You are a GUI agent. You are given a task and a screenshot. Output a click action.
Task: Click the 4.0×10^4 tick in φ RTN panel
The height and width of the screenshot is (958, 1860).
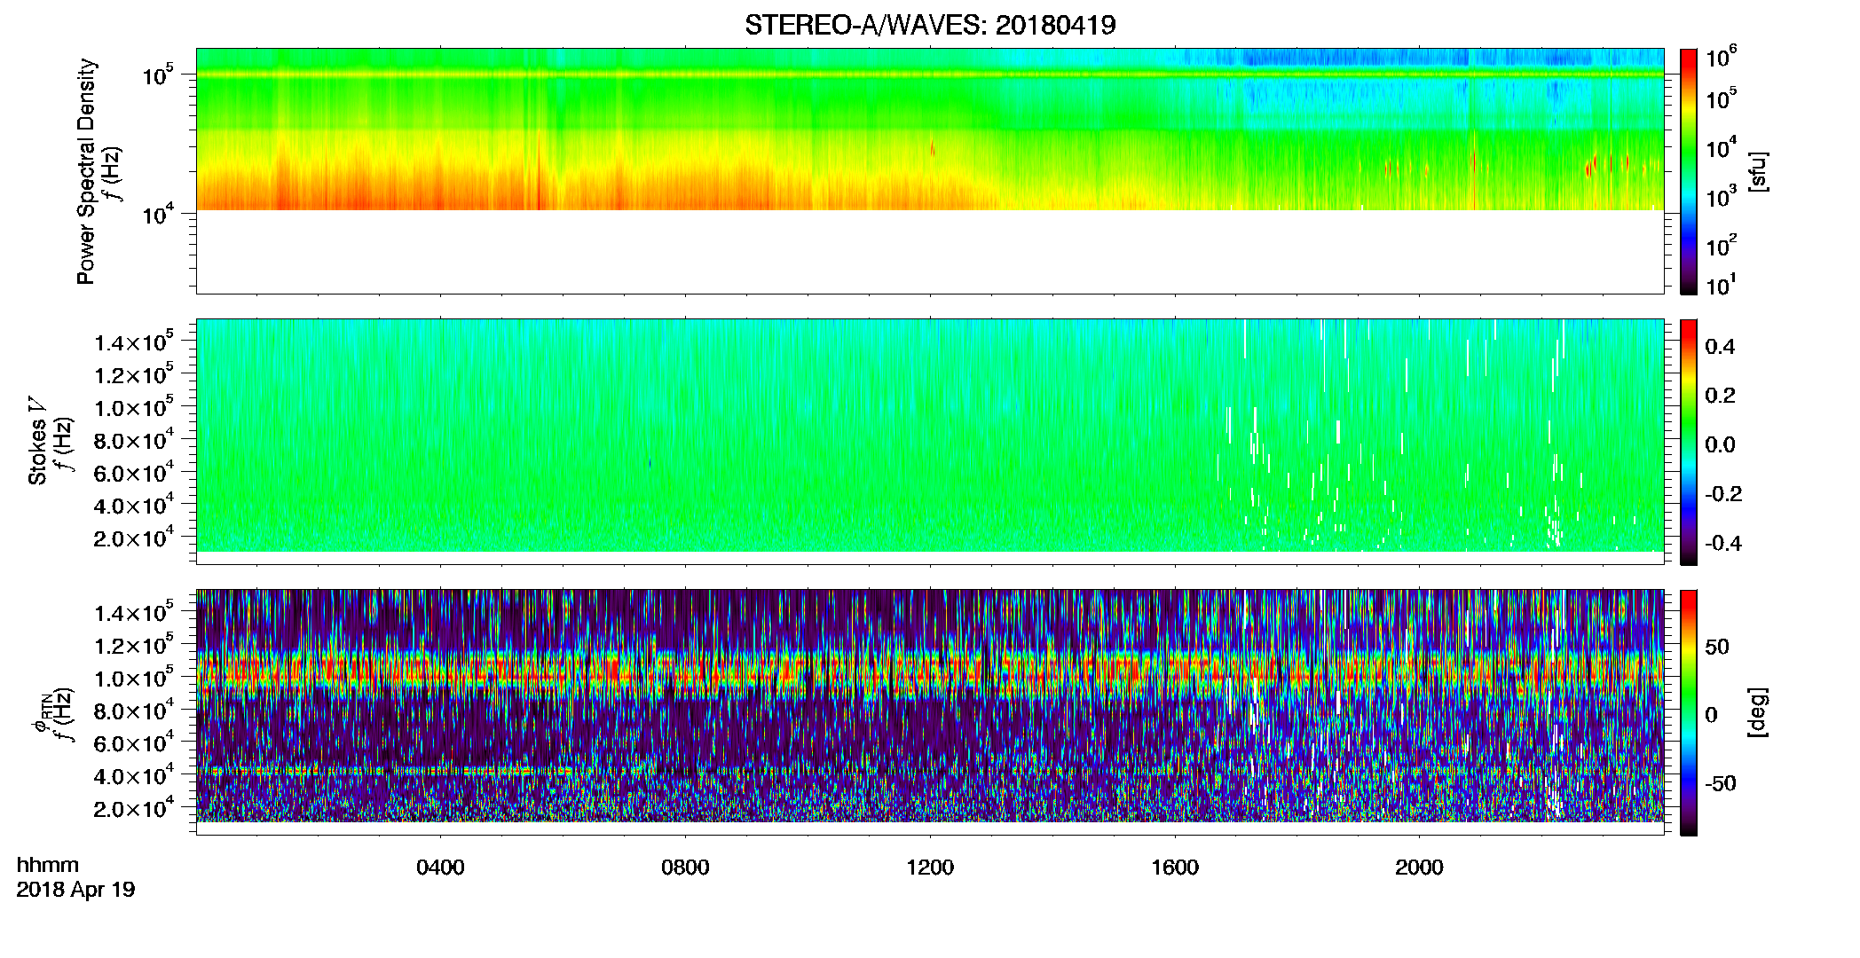(134, 775)
